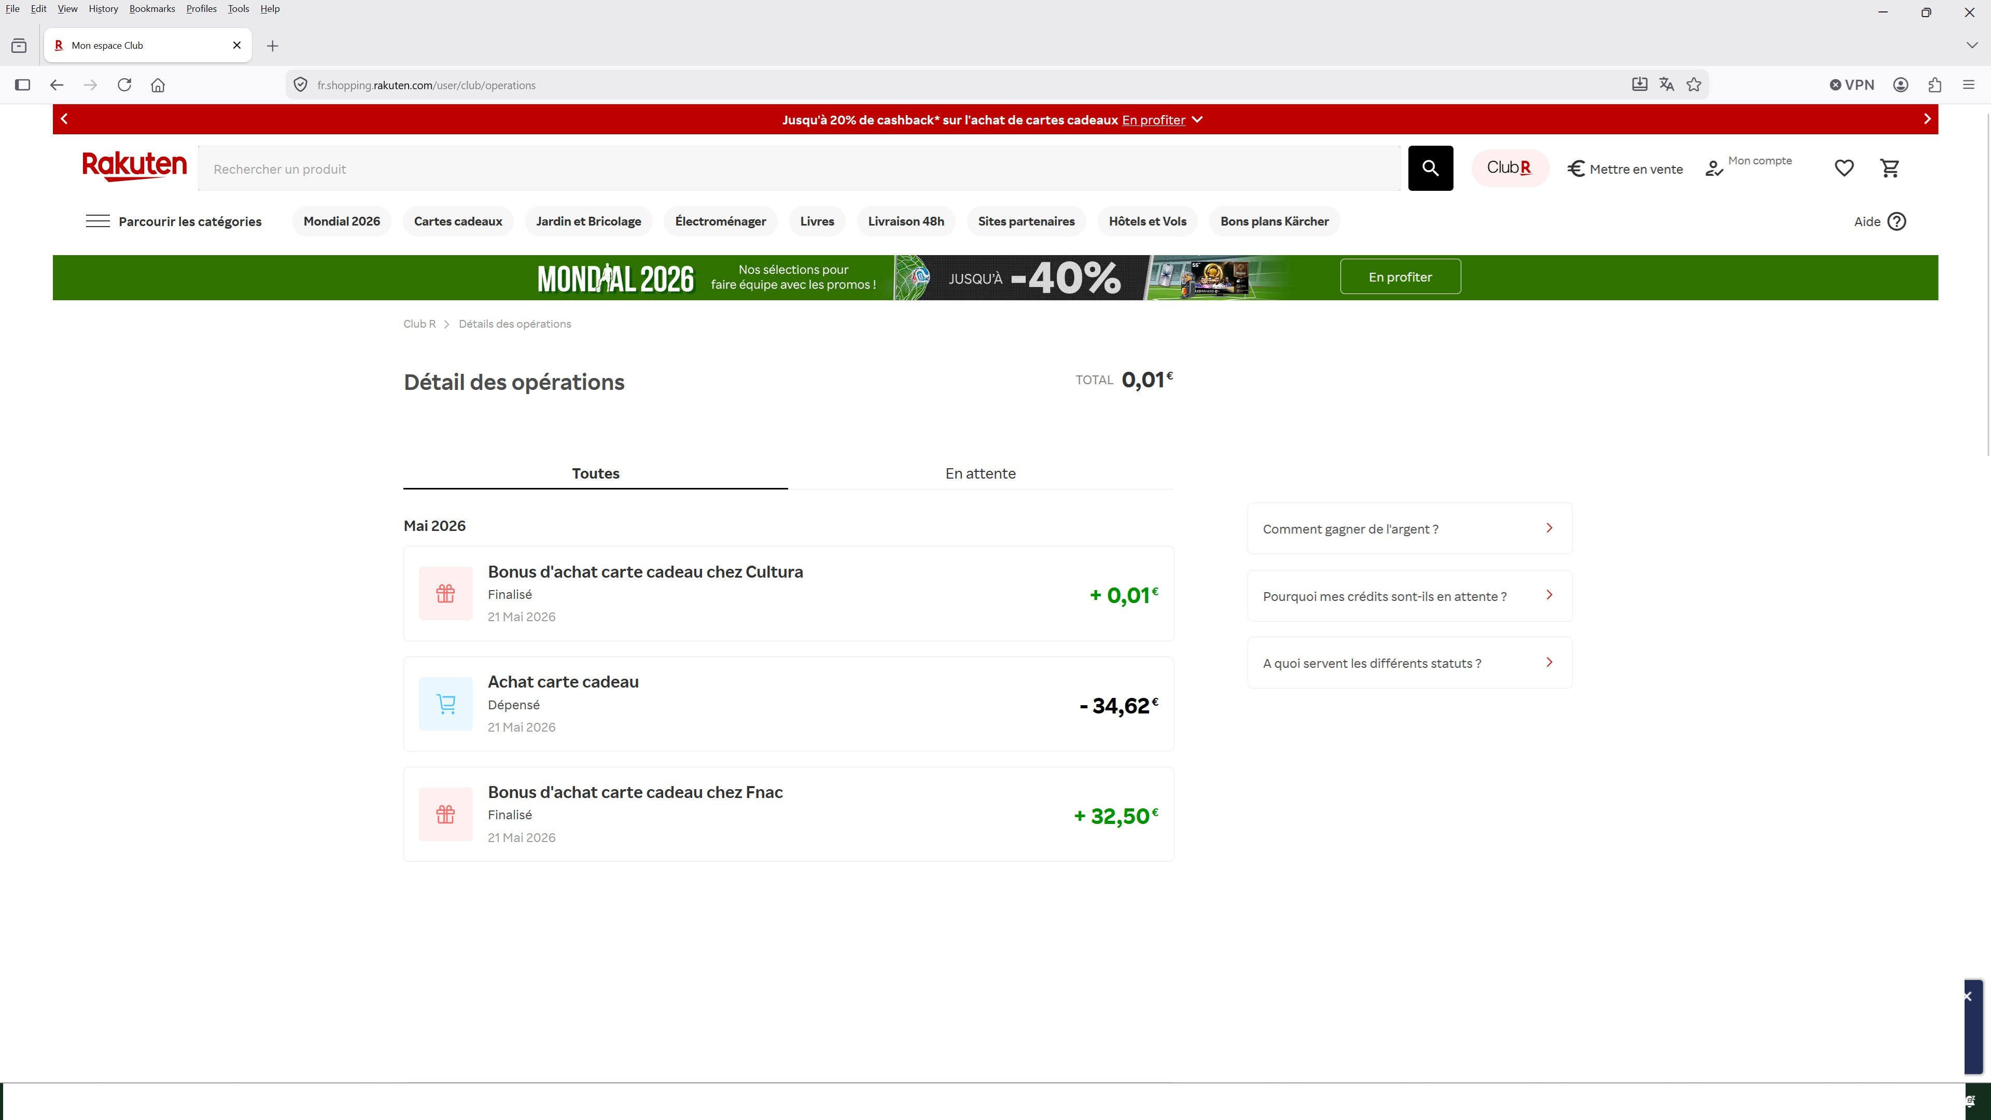Open the browser extensions puzzle icon
Image resolution: width=1991 pixels, height=1120 pixels.
[x=1934, y=85]
